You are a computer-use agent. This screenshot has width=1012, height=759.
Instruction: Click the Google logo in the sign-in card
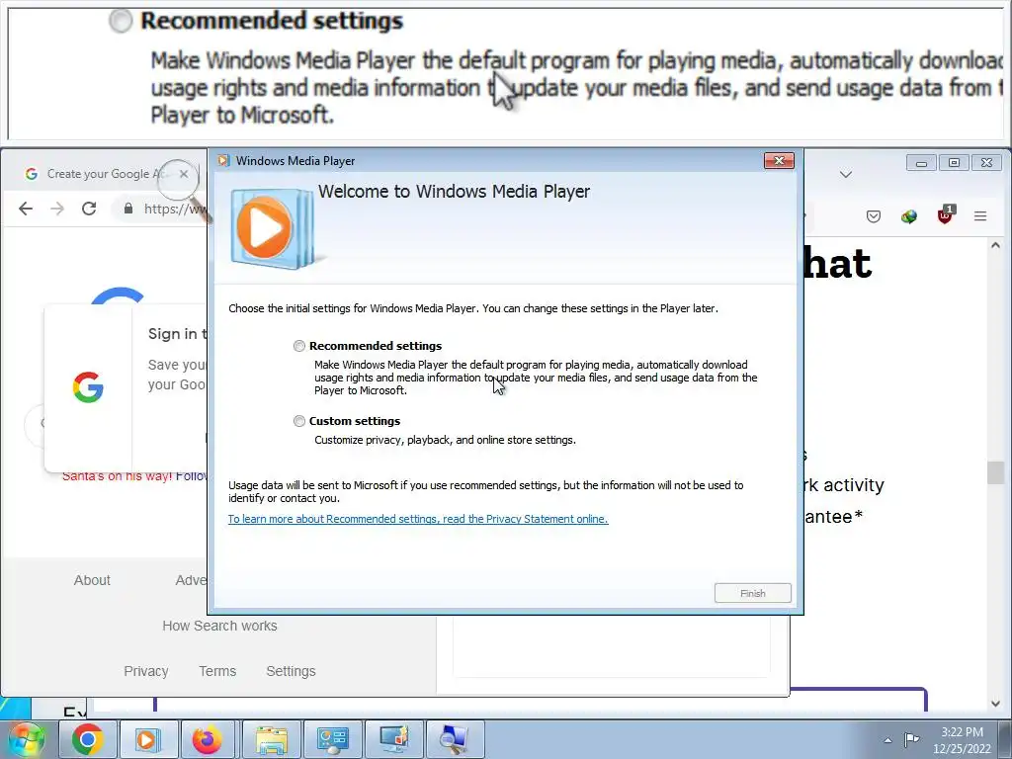coord(88,387)
